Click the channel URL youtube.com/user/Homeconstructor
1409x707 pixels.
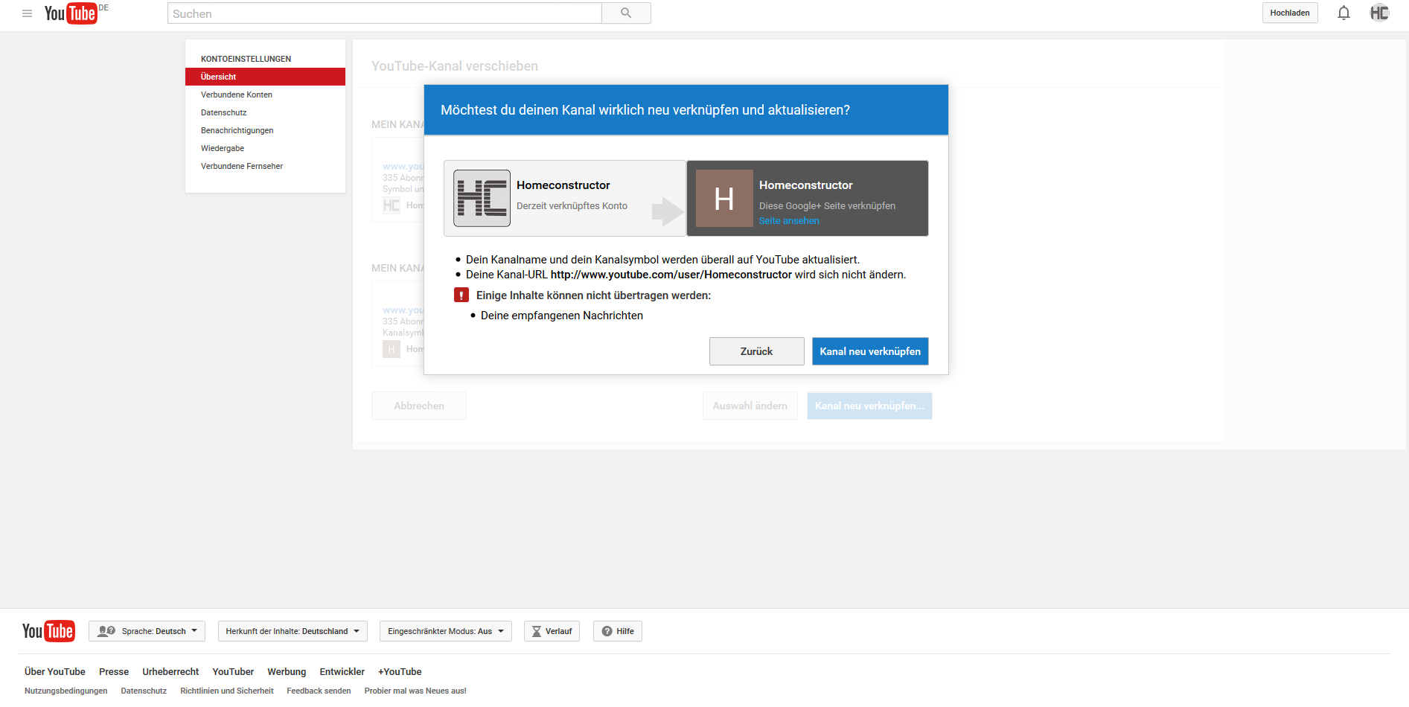tap(671, 275)
